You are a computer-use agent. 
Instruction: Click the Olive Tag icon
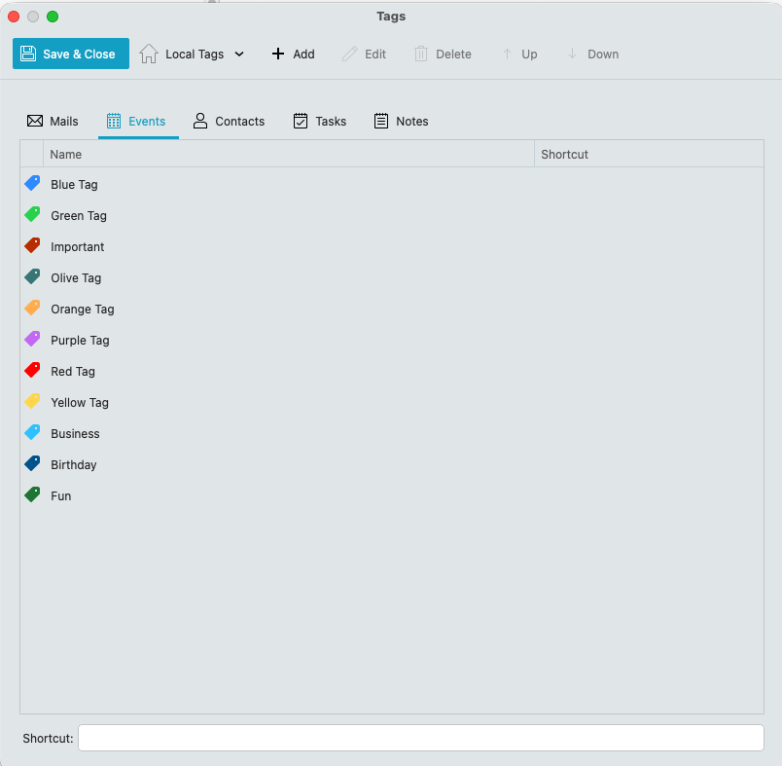[x=32, y=277]
